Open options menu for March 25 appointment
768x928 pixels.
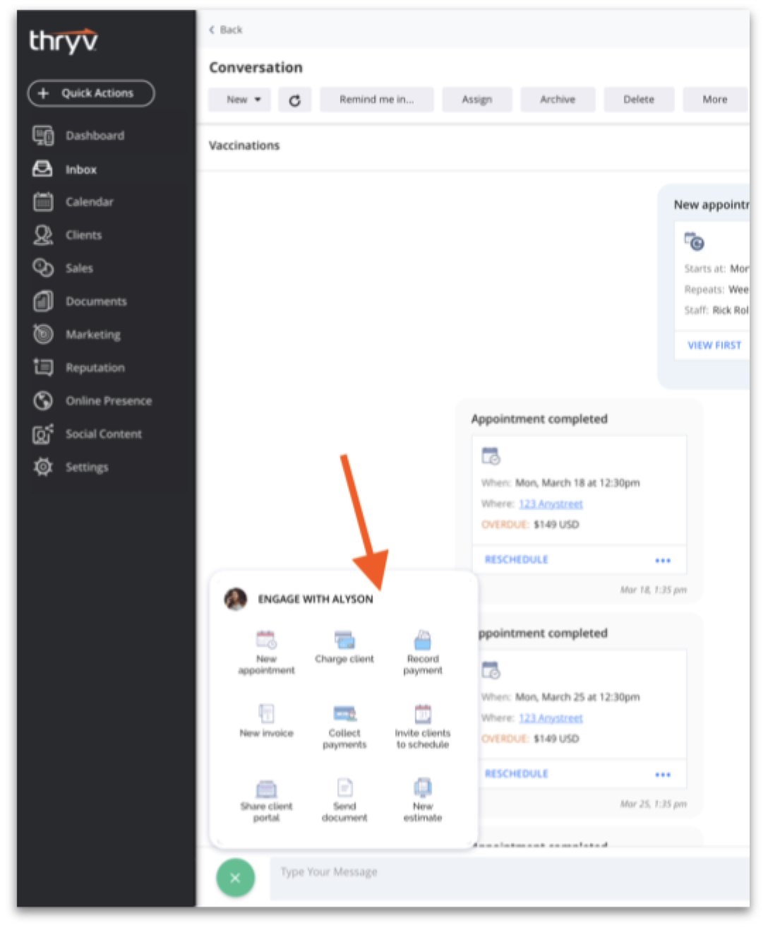(x=663, y=775)
